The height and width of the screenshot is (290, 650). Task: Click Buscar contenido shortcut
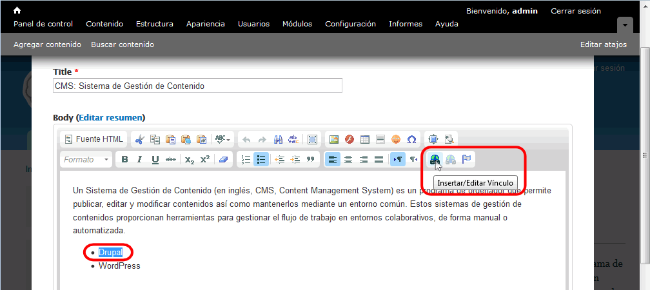point(123,44)
